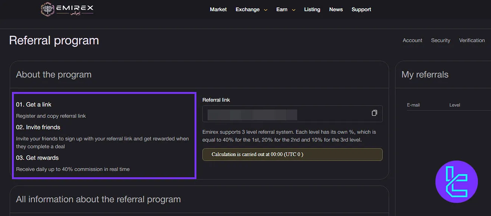
Task: Copy the referral link using the copy icon
Action: (x=374, y=113)
